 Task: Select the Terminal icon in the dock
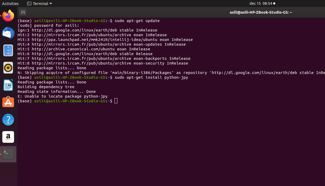tap(8, 154)
